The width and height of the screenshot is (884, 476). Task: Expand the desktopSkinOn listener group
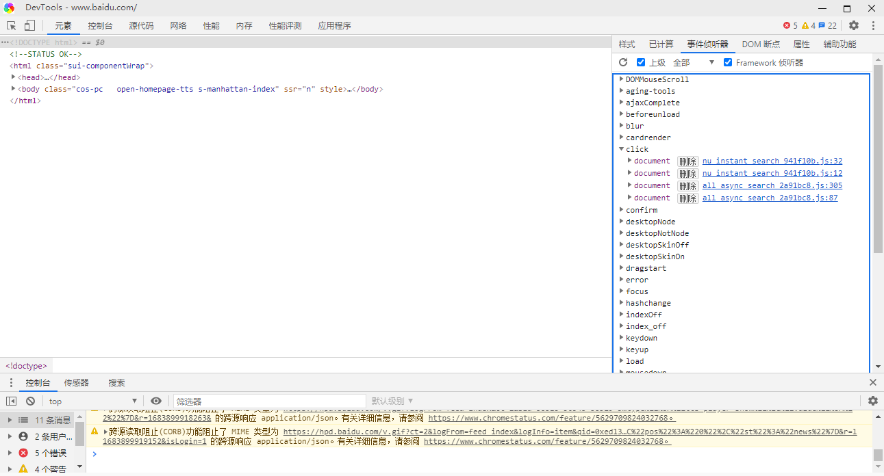pos(622,256)
